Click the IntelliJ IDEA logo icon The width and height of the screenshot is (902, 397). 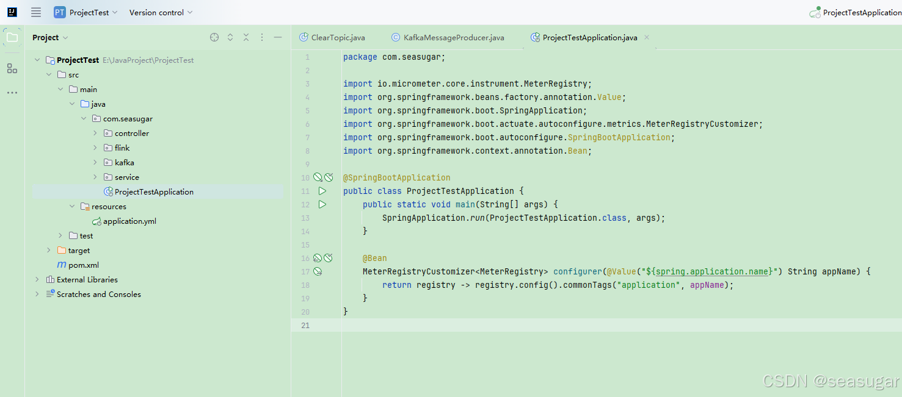pos(12,12)
